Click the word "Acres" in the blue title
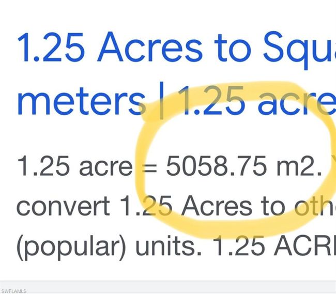Viewport: 336px width, 294px height. 149,47
